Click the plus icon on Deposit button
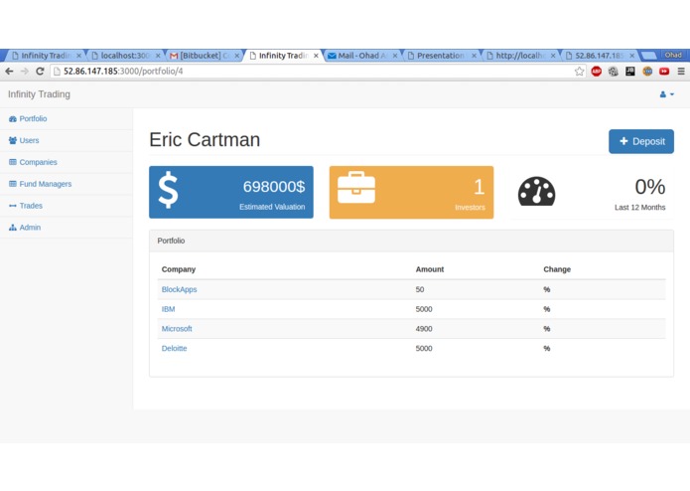The height and width of the screenshot is (491, 690). click(x=623, y=141)
